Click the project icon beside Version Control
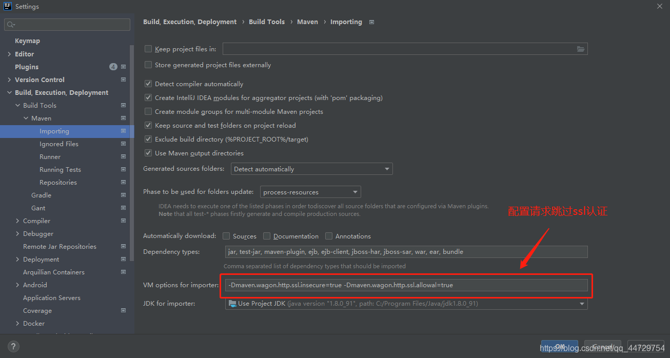 tap(124, 79)
